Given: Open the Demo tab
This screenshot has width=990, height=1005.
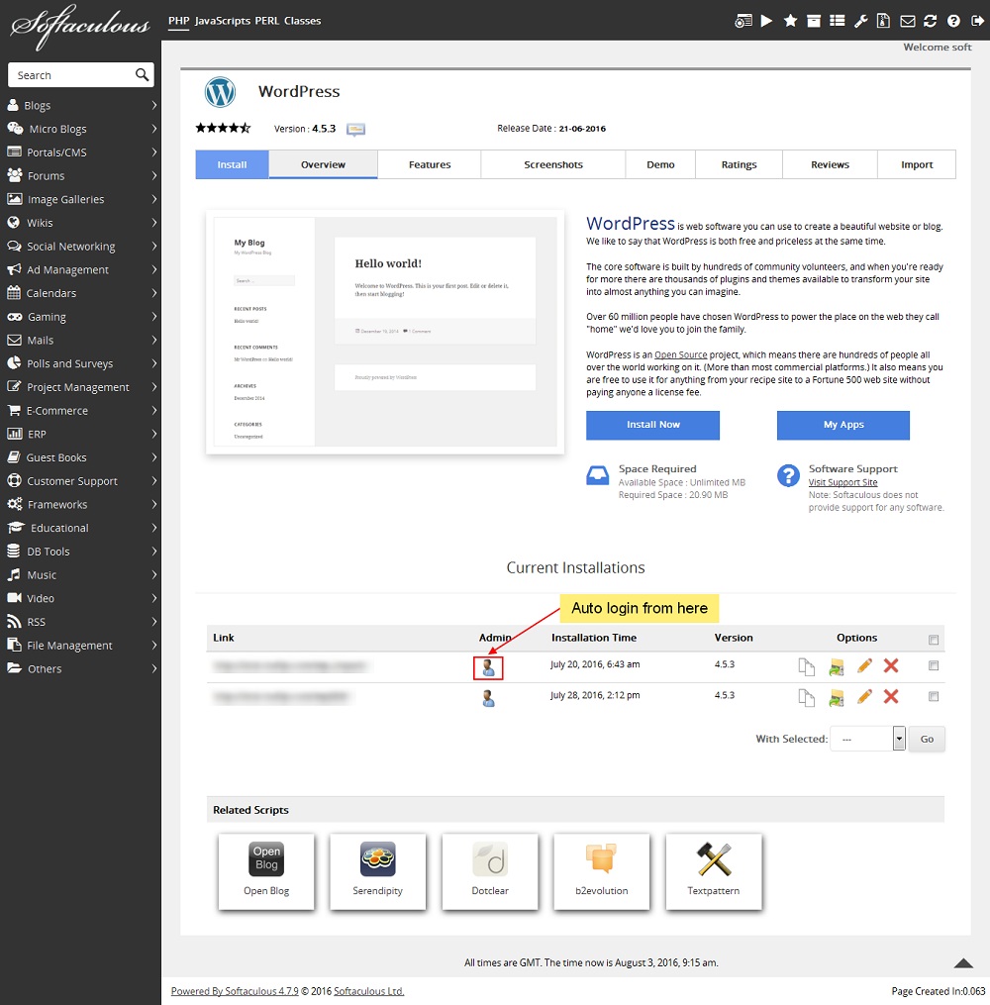Looking at the screenshot, I should (660, 164).
